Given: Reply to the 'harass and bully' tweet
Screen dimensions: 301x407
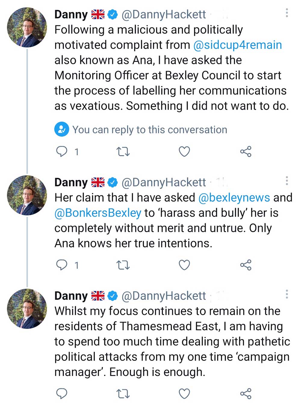Looking at the screenshot, I should click(x=62, y=265).
